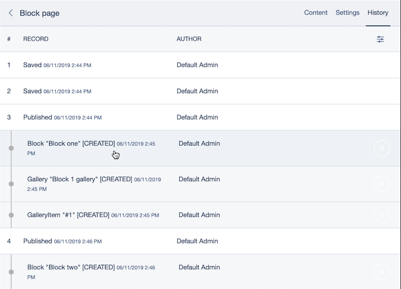Click Default Admin author in row 3
This screenshot has height=289, width=401.
click(x=197, y=117)
